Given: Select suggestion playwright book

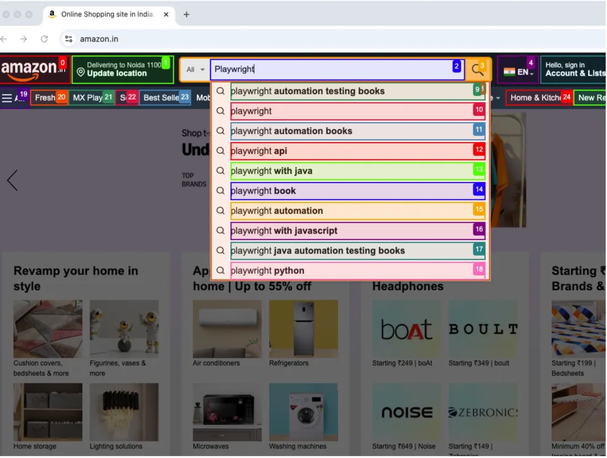Looking at the screenshot, I should pyautogui.click(x=357, y=191).
